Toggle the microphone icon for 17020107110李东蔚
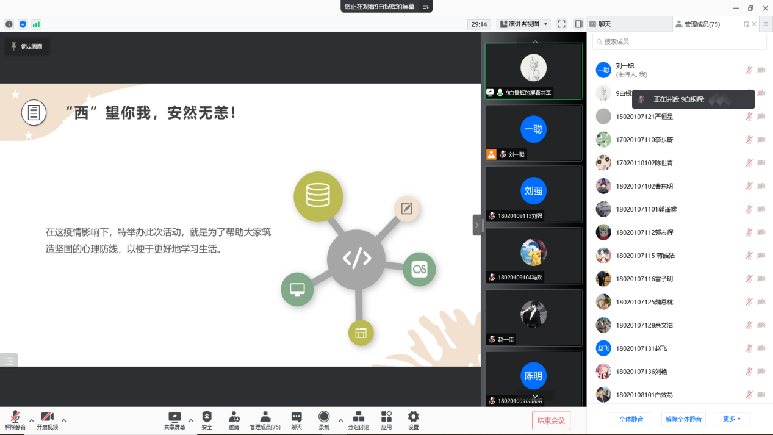Screen dimensions: 773x435 749,140
